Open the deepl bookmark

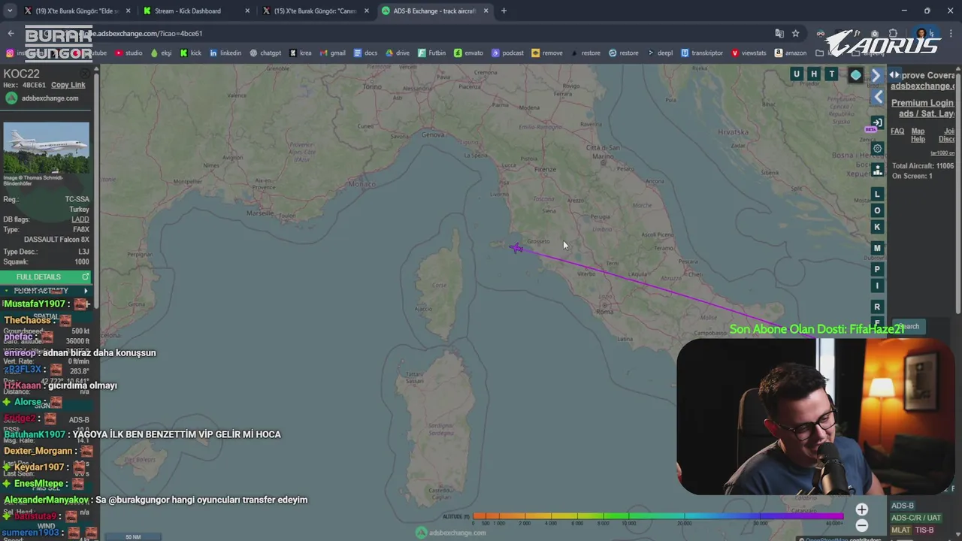coord(660,53)
